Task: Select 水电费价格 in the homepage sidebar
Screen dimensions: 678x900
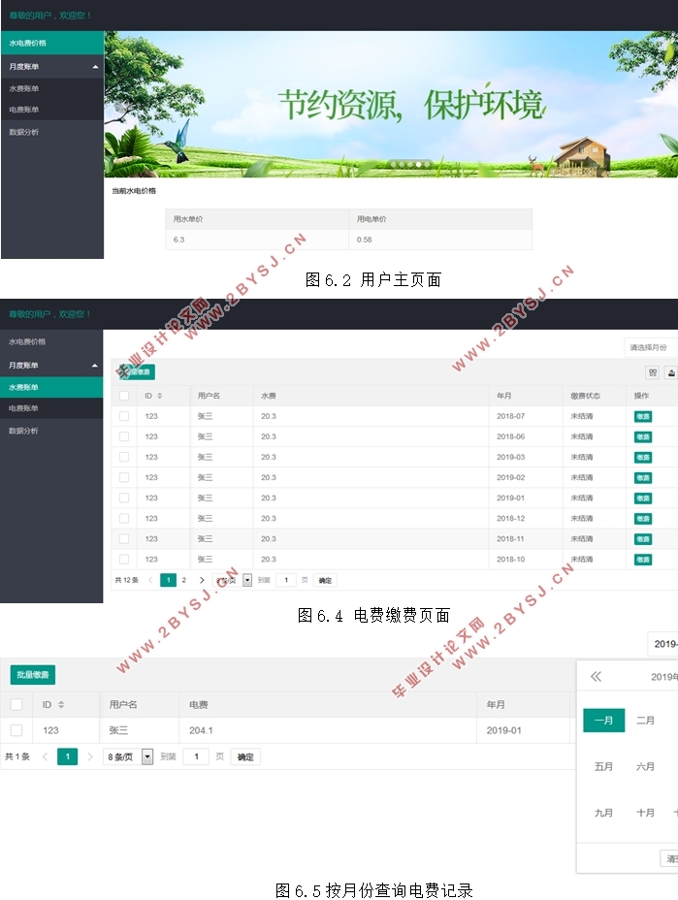Action: 52,43
